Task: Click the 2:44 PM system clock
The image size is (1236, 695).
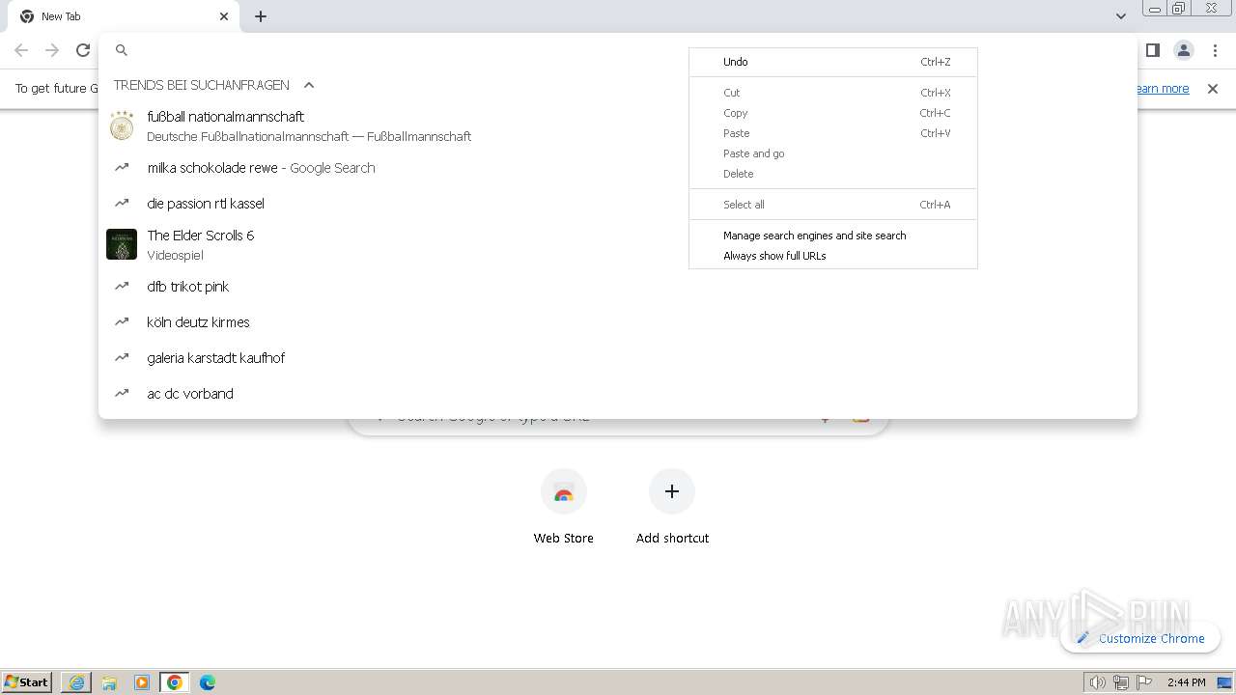Action: point(1187,682)
